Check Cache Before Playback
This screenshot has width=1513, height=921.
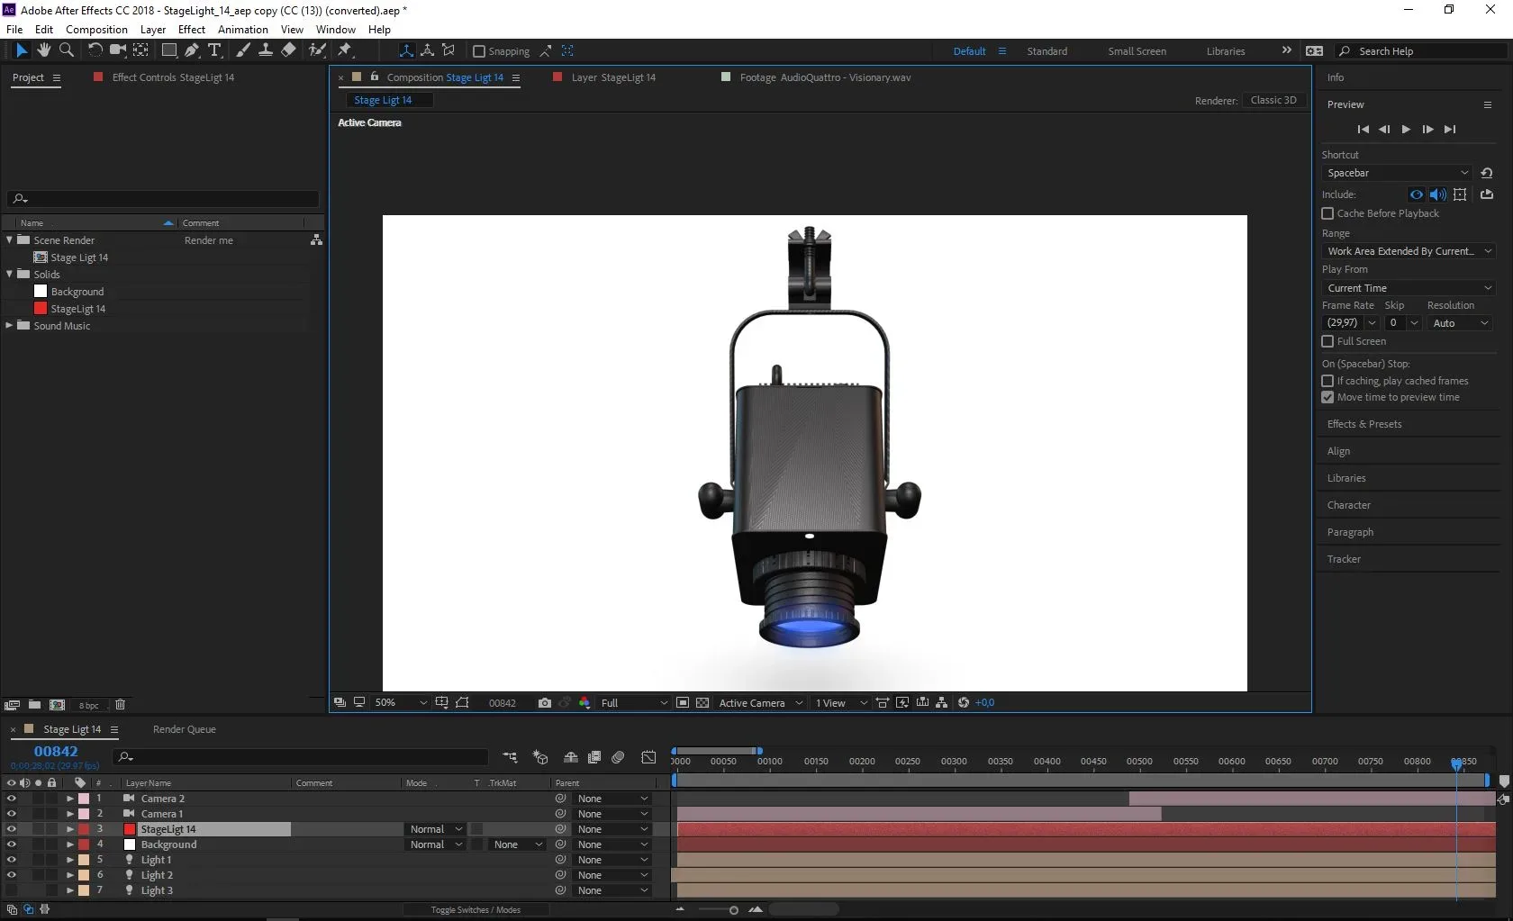click(x=1327, y=213)
